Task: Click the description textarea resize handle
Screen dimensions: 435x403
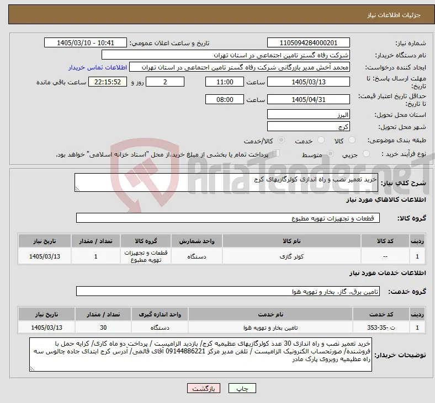Action: click(77, 189)
